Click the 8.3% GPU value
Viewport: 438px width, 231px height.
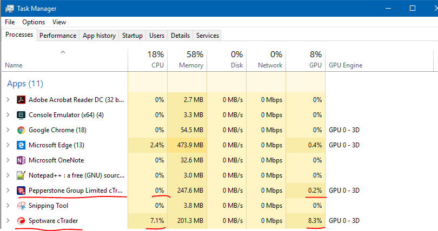315,221
